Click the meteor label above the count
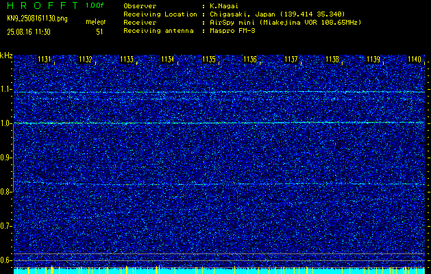This screenshot has height=274, width=431. 96,22
